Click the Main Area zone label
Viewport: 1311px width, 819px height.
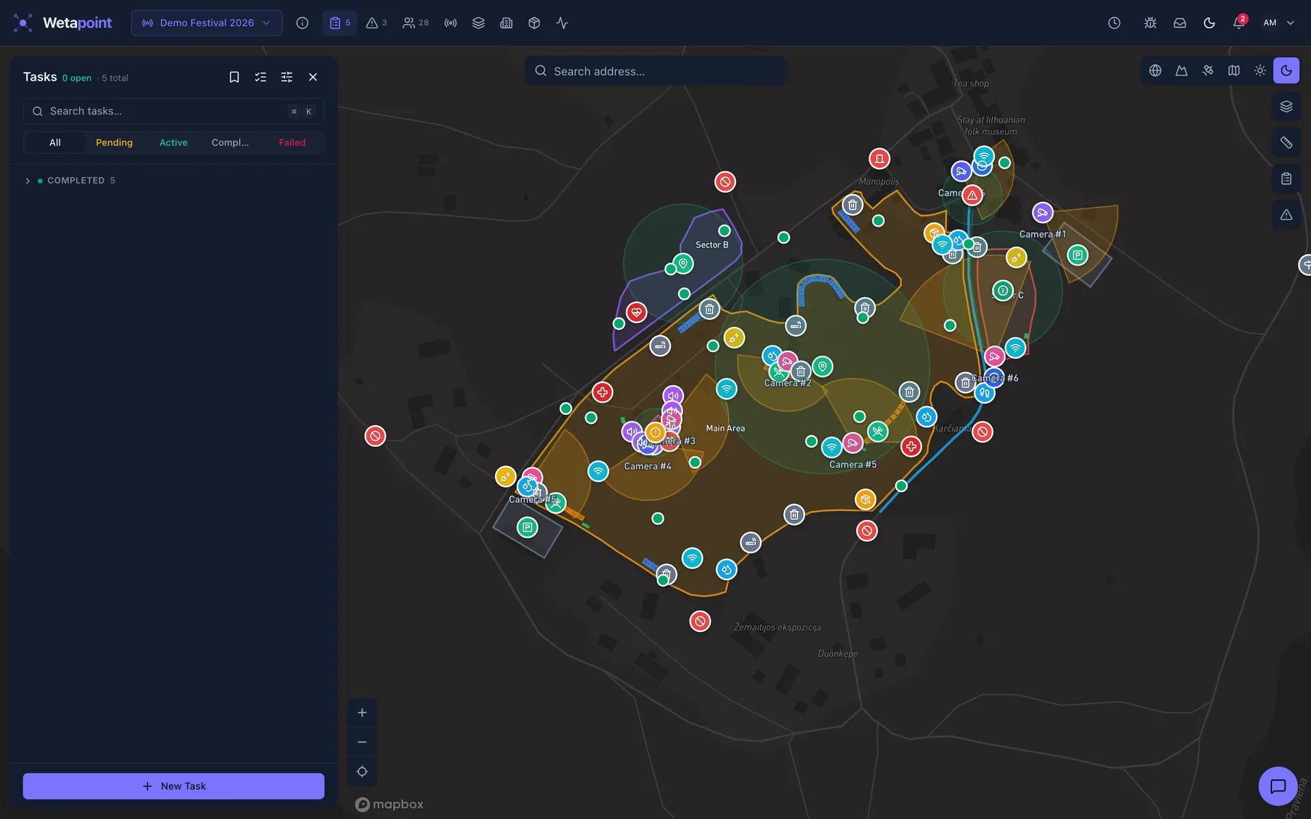pos(726,429)
